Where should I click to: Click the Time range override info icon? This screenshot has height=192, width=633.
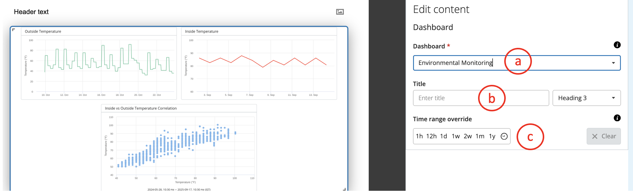click(617, 118)
